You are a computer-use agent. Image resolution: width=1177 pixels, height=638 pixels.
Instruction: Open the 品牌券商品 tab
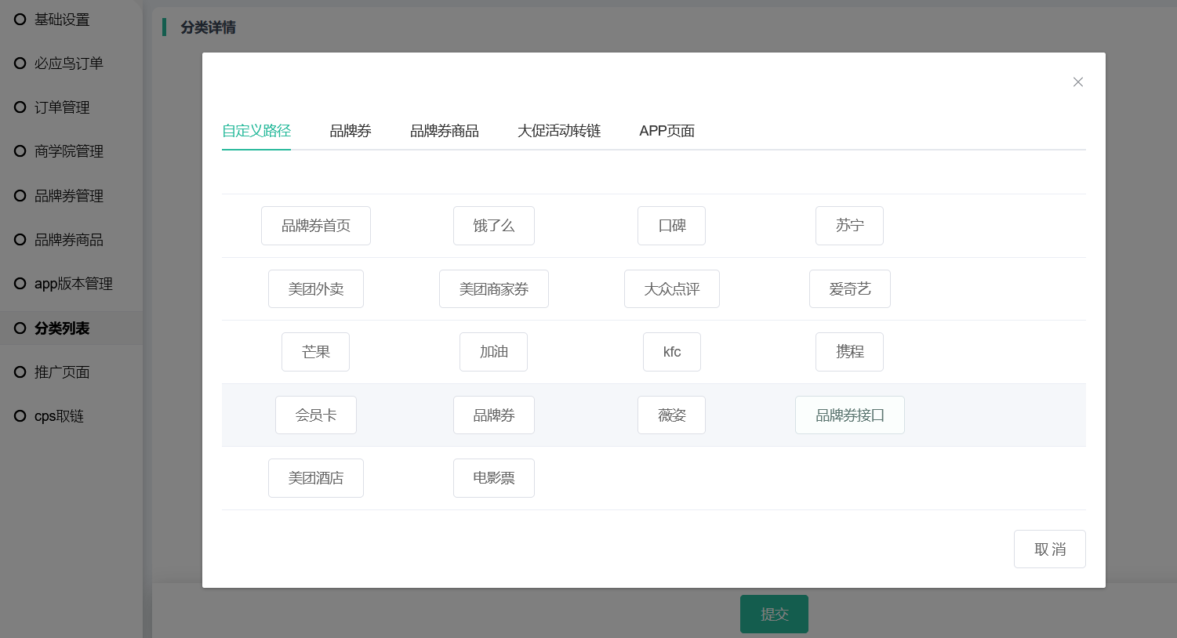pyautogui.click(x=445, y=131)
